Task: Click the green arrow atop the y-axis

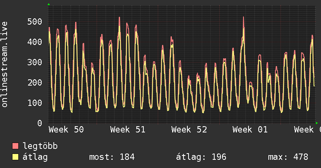Action: [49, 4]
